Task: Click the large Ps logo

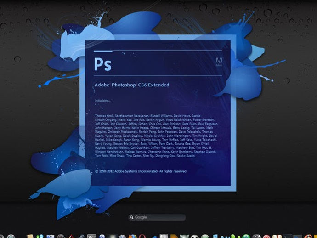Action: tap(103, 64)
